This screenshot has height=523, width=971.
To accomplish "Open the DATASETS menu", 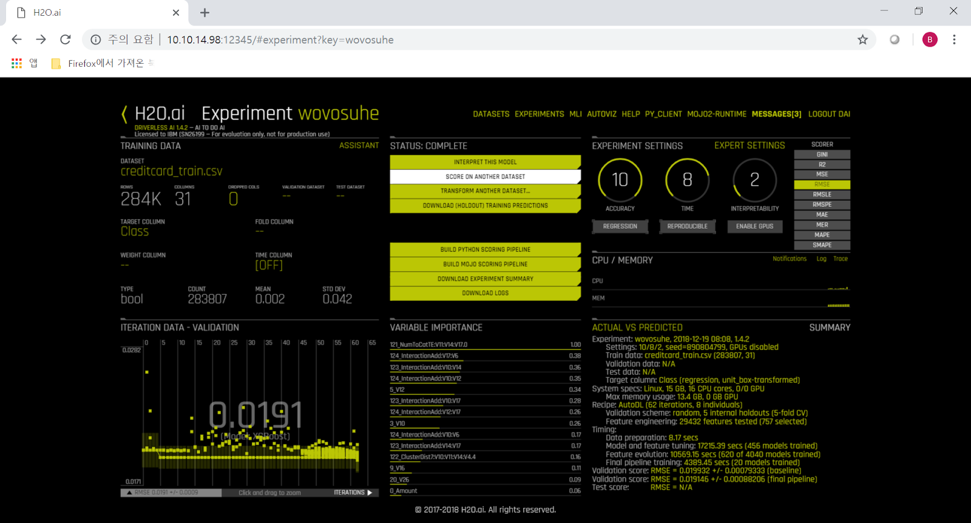I will pos(492,114).
